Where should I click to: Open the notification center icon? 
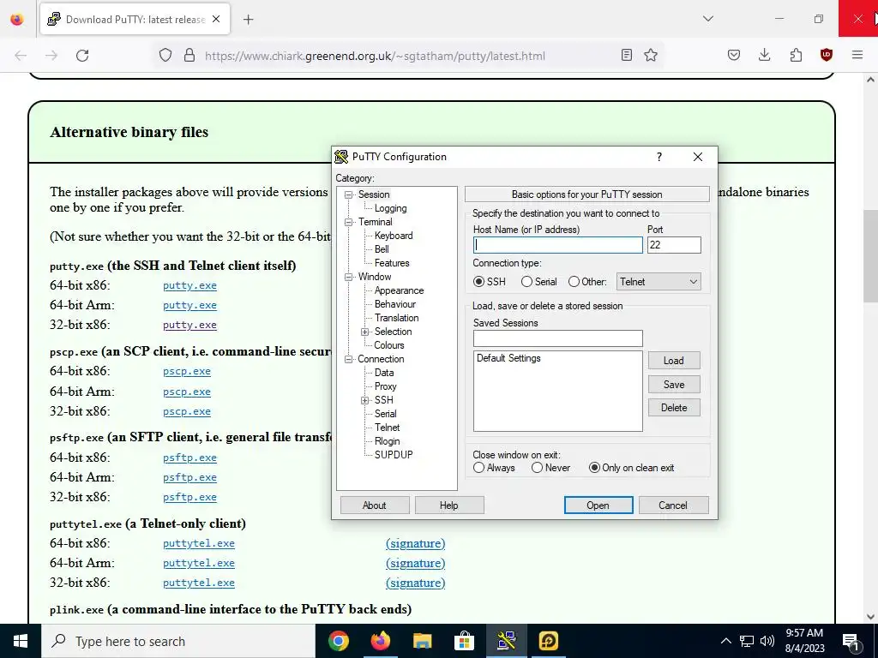pos(851,642)
